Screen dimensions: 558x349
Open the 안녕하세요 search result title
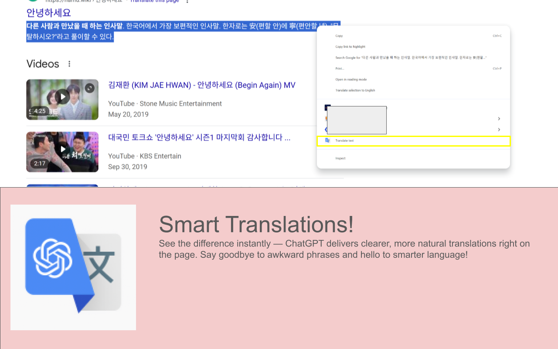[48, 13]
